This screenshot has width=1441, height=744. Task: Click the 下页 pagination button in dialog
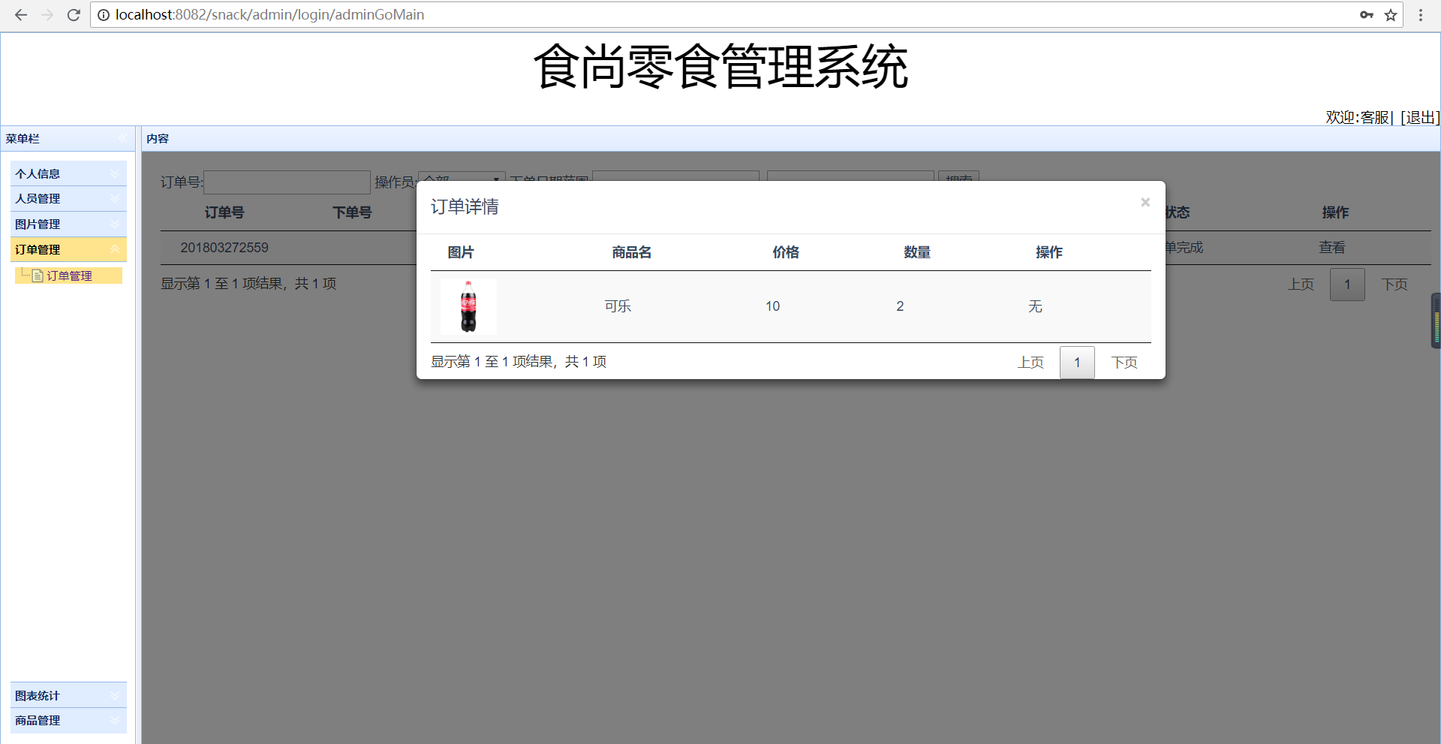click(1124, 362)
